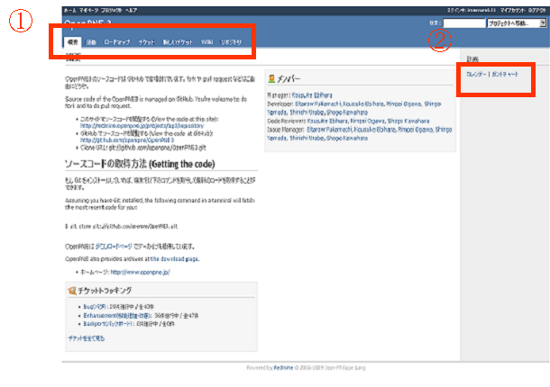Open the リポジトリ repository tab
Screen dimensions: 550x387
point(231,42)
